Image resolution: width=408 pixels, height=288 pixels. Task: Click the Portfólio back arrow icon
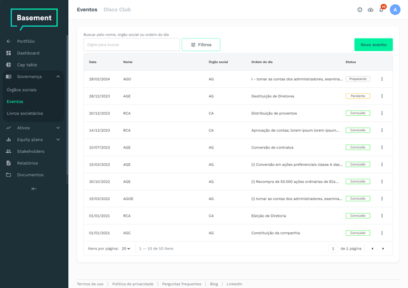coord(8,42)
